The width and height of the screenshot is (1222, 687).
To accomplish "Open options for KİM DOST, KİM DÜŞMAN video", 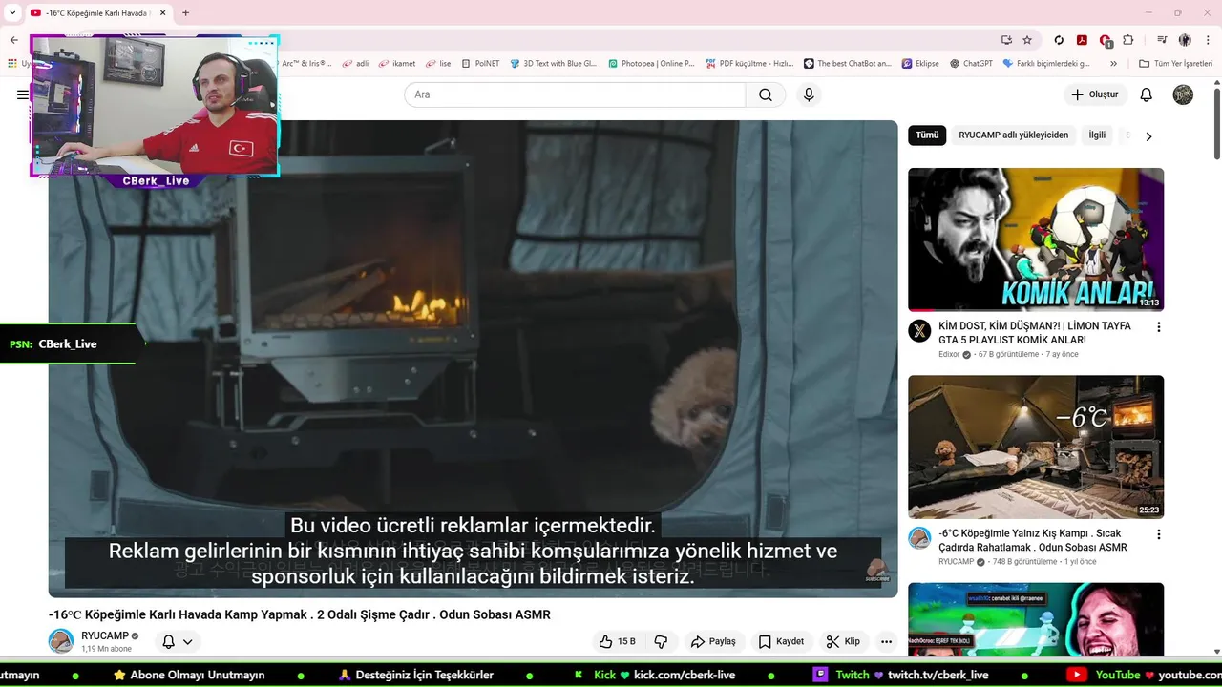I will pyautogui.click(x=1159, y=326).
